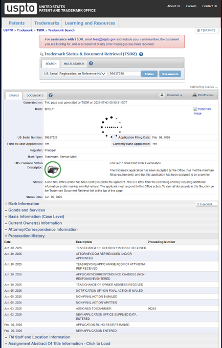Click 'NEW APPLICATION ENTERED' entry
Image resolution: width=222 pixels, height=348 pixels.
[x=96, y=331]
